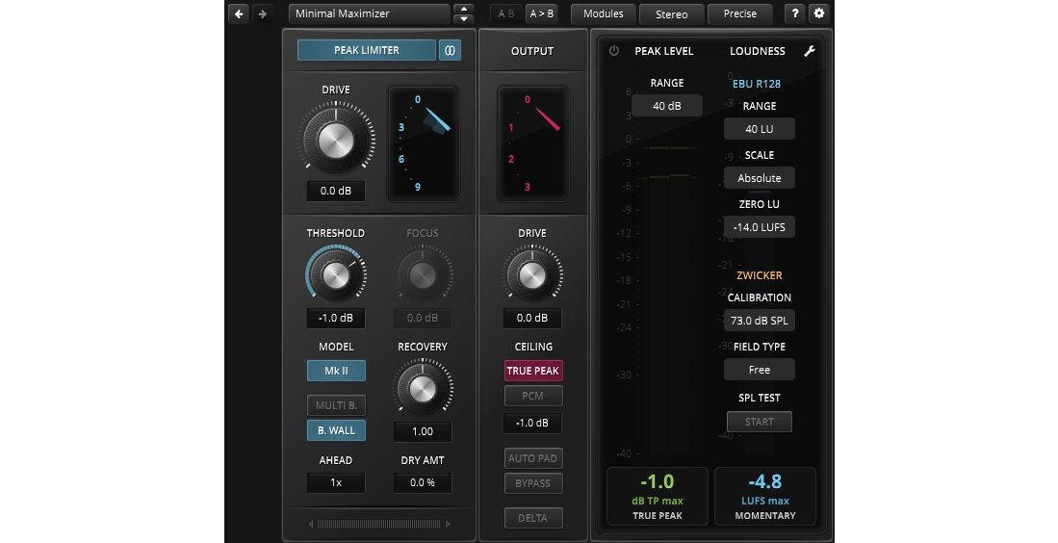The image size is (1058, 543).
Task: Edit the ceiling -1.0 dB value
Action: point(532,423)
